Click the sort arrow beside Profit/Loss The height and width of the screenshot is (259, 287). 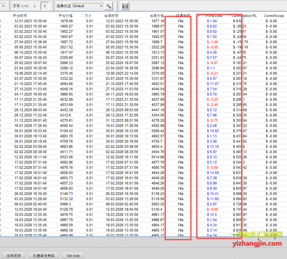[x=199, y=16]
